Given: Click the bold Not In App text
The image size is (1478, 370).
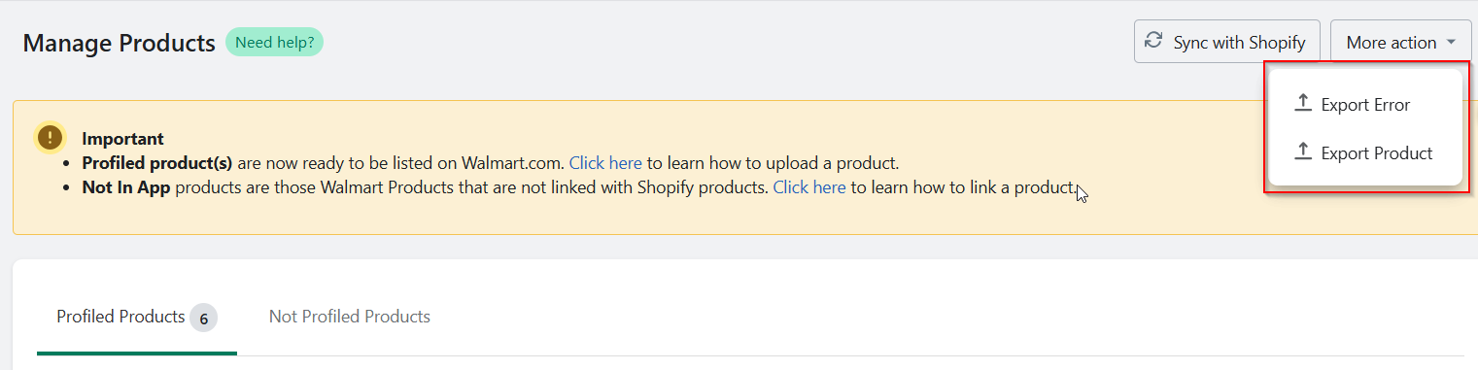Looking at the screenshot, I should tap(126, 187).
